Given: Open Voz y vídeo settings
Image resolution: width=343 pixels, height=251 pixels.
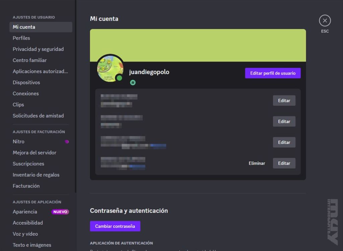Looking at the screenshot, I should pyautogui.click(x=41, y=234).
